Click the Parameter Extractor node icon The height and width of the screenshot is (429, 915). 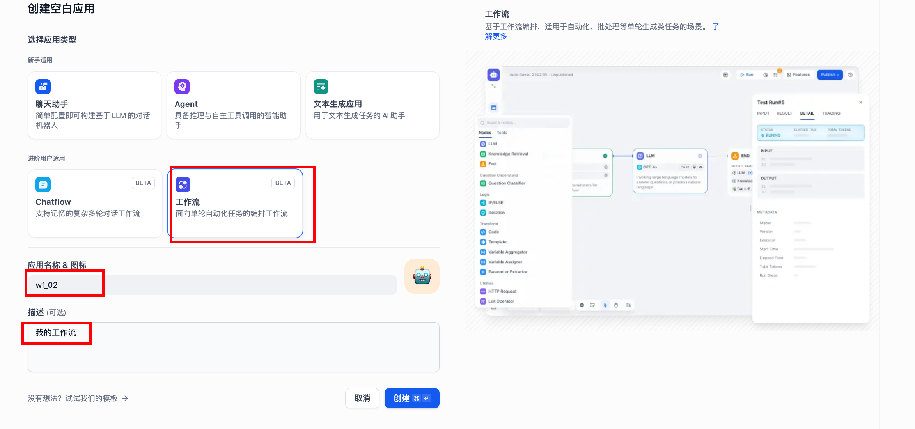coord(483,272)
